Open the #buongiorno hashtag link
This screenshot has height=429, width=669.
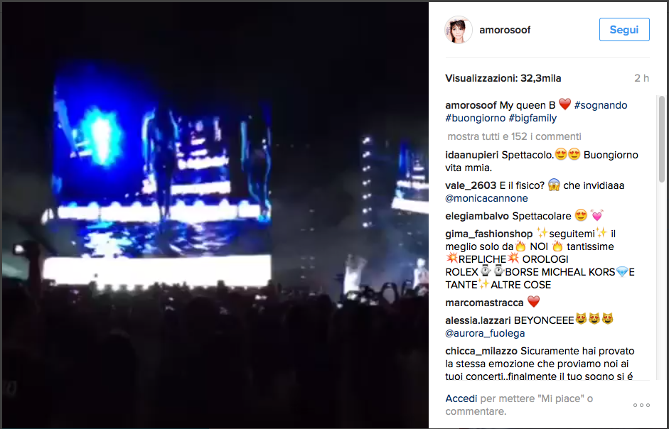476,118
